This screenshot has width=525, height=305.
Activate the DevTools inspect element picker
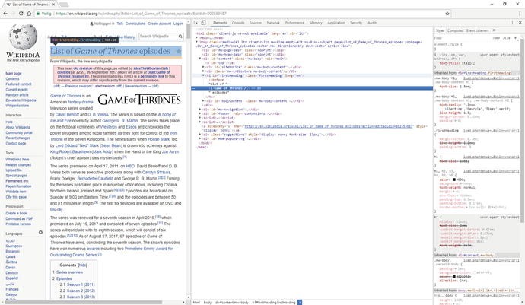(x=196, y=23)
